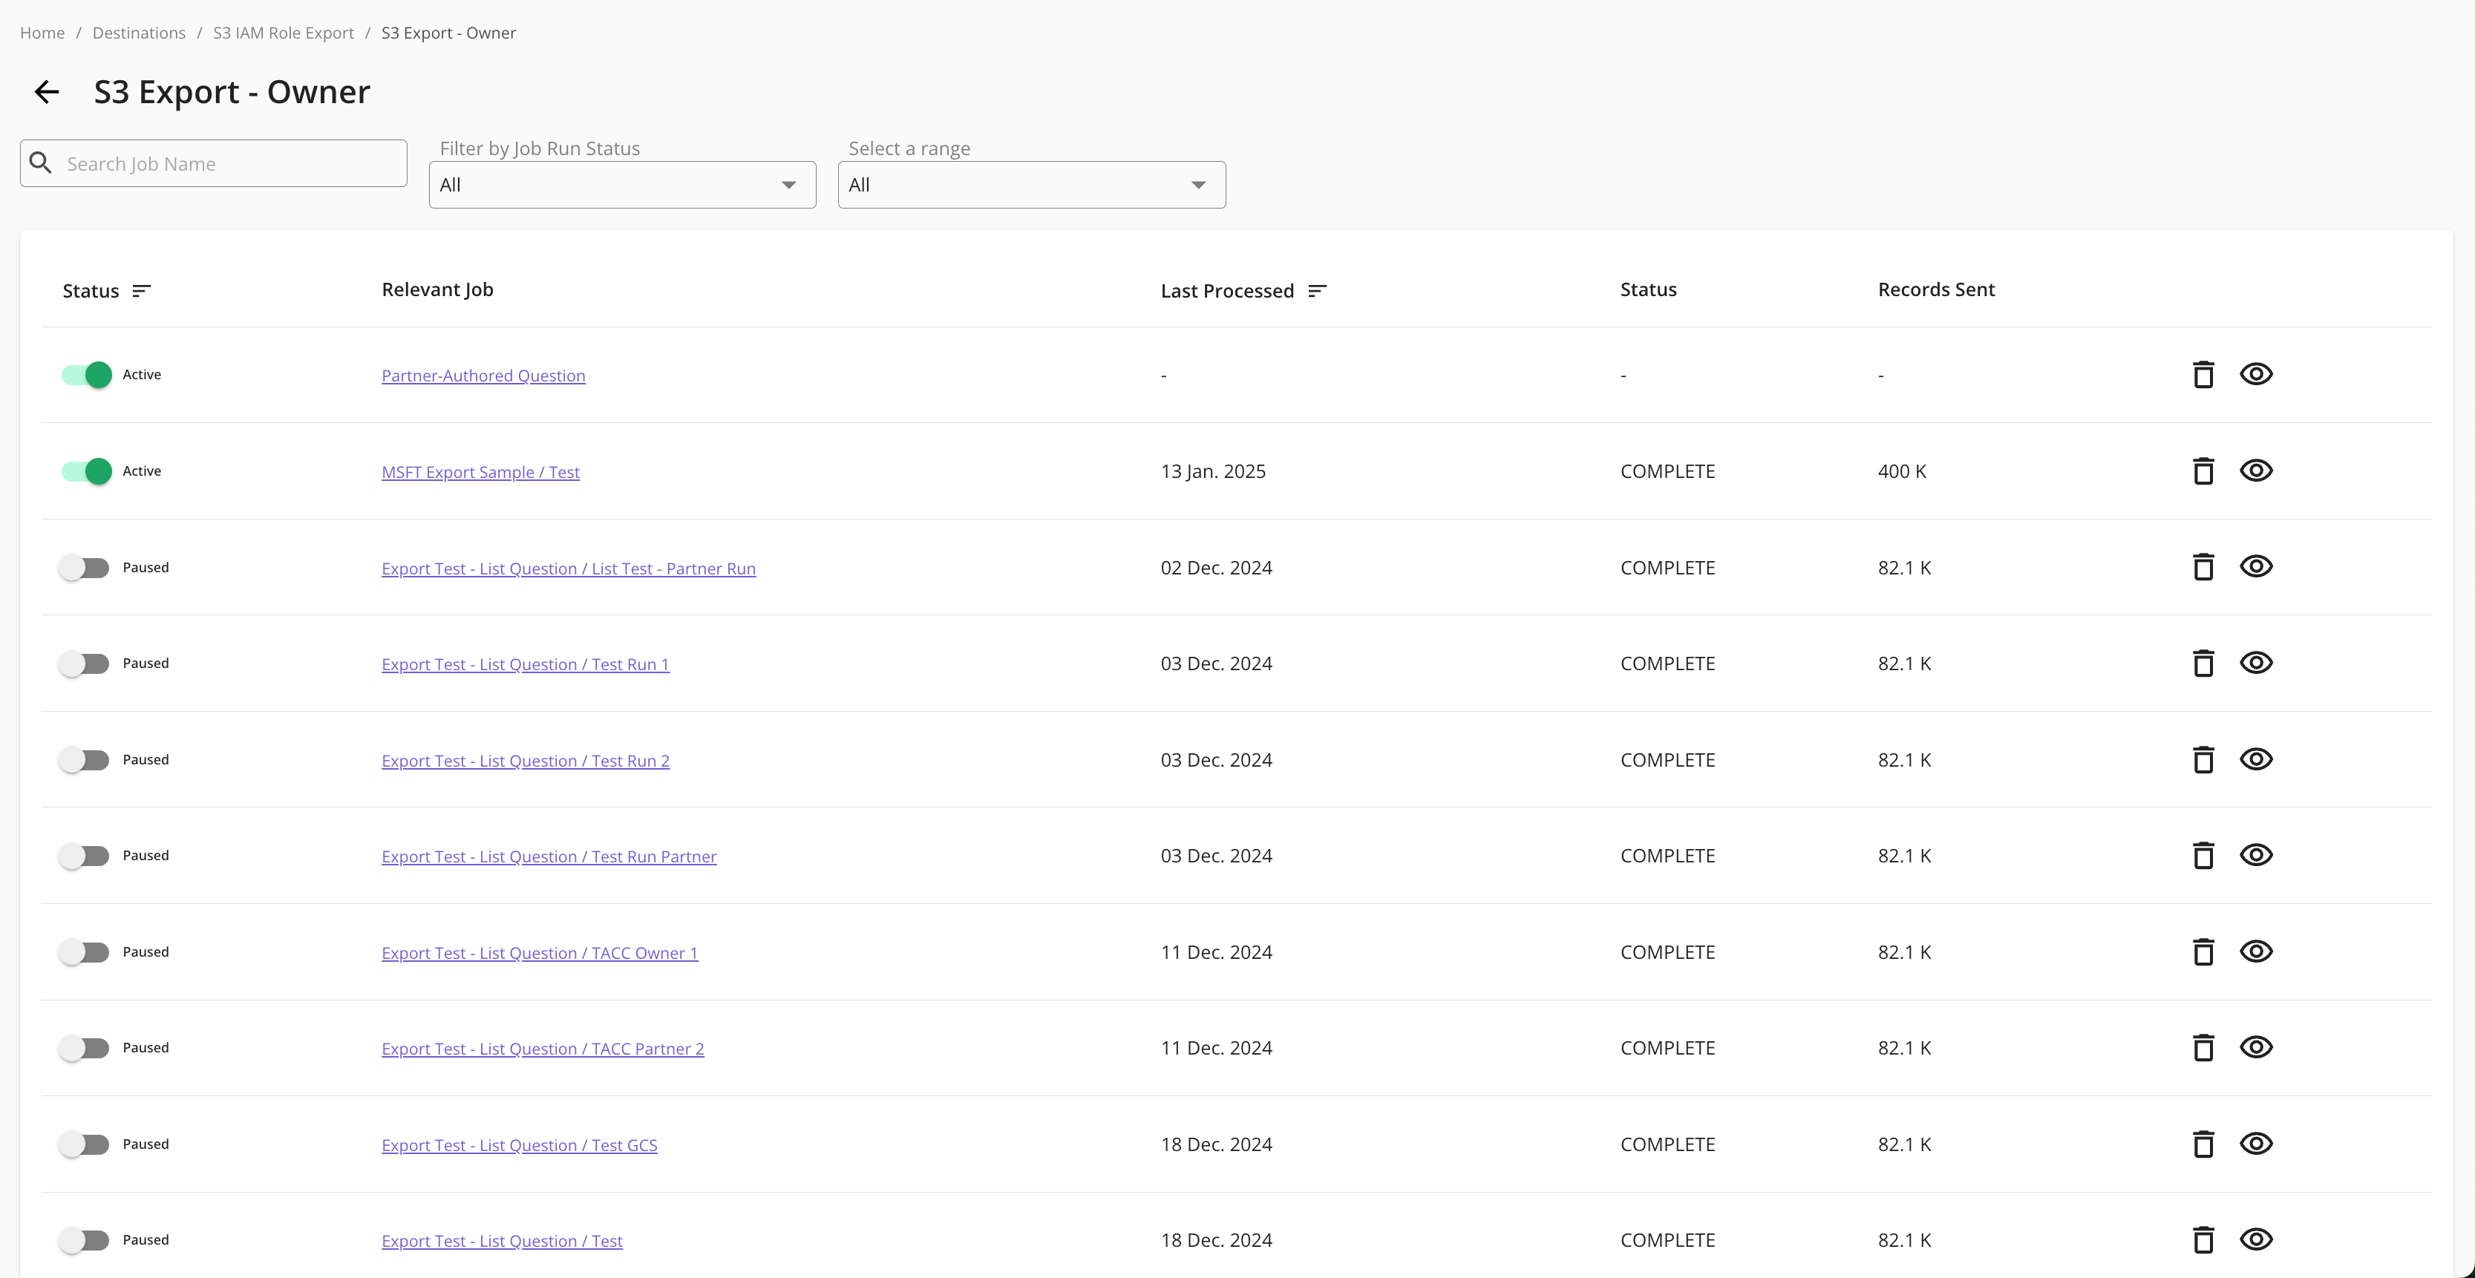Delete the Partner-Authored Question export row
2475x1278 pixels.
tap(2203, 375)
